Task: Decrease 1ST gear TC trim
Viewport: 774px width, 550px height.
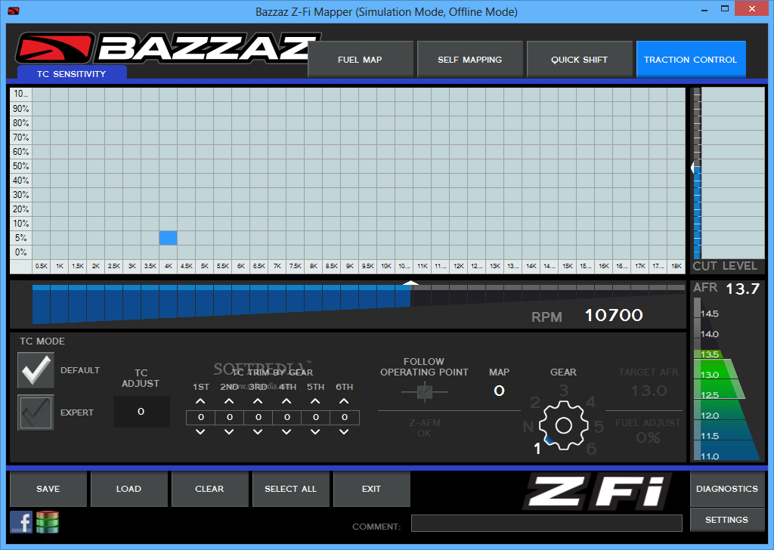Action: pyautogui.click(x=200, y=432)
